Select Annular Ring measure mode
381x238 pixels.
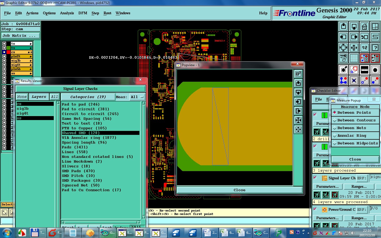pyautogui.click(x=352, y=136)
